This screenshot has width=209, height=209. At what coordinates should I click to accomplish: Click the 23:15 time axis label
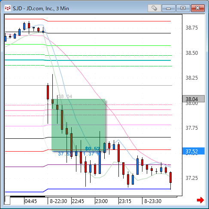[x=125, y=201]
